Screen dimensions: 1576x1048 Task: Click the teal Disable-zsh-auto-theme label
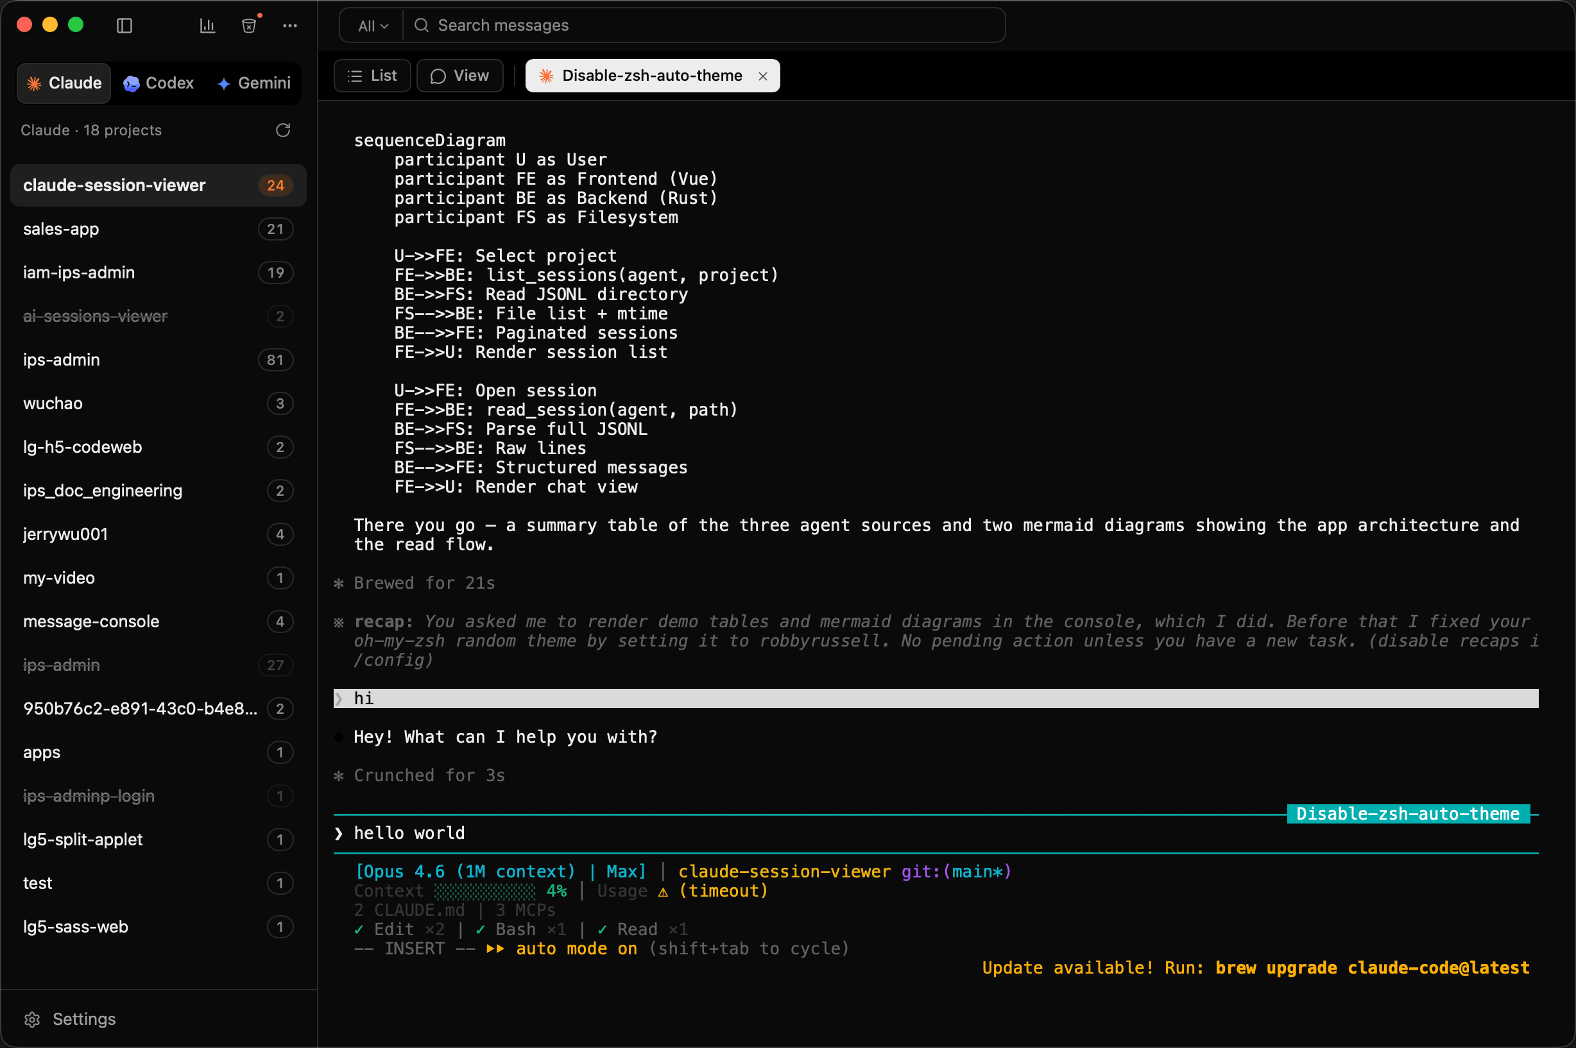[1407, 814]
